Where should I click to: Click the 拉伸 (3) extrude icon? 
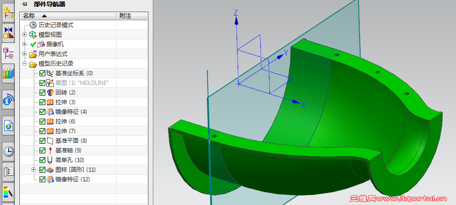[50, 102]
